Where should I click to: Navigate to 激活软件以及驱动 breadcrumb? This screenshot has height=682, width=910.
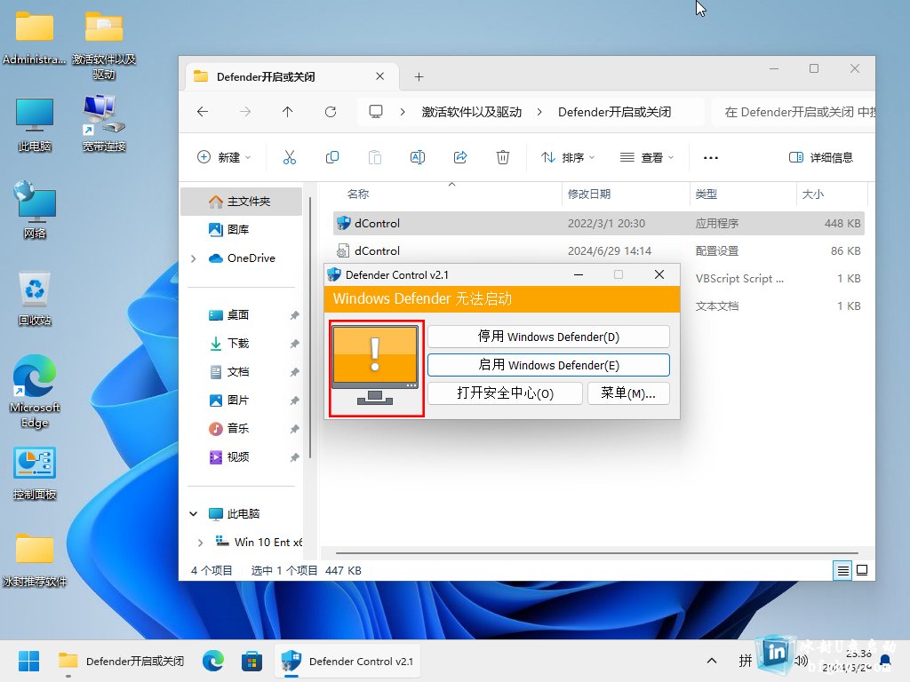point(472,112)
